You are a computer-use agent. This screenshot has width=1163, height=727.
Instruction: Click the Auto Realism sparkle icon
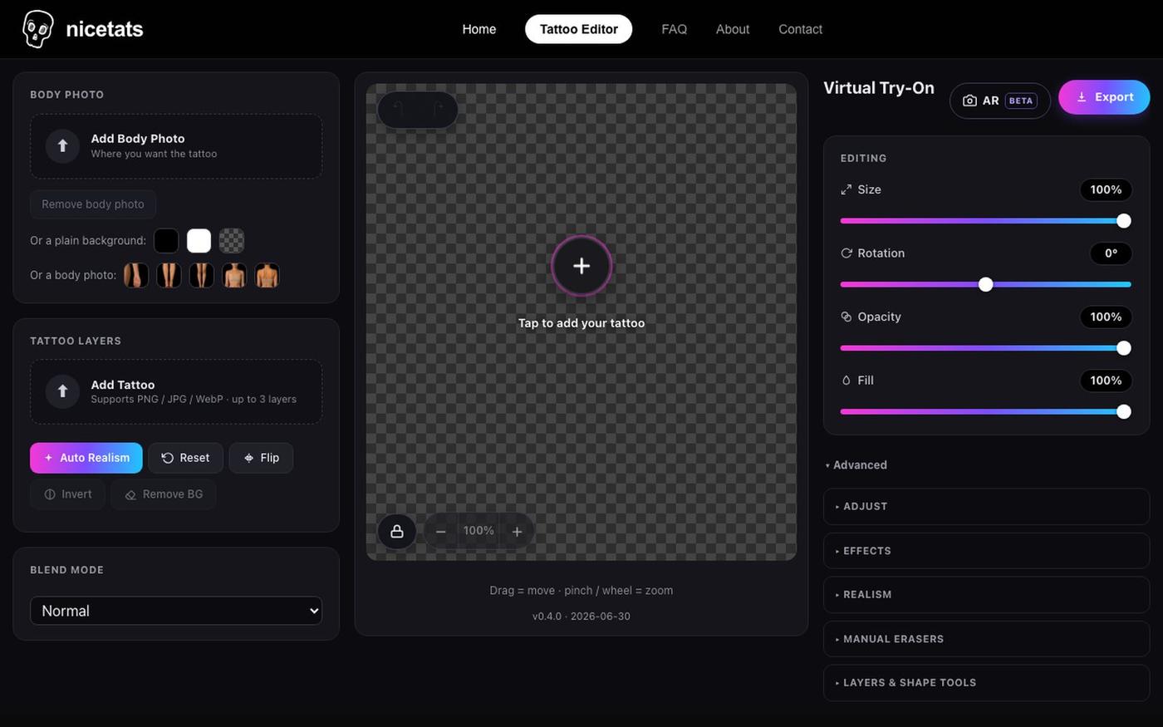point(48,458)
